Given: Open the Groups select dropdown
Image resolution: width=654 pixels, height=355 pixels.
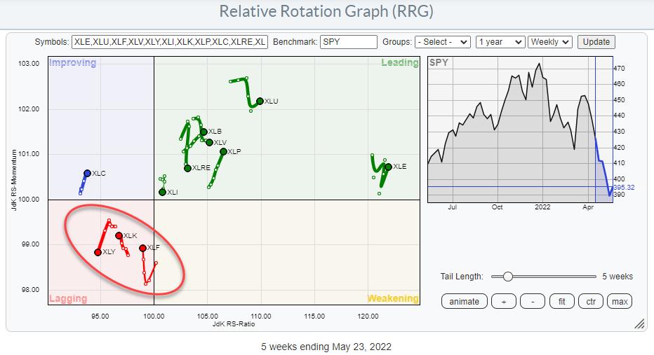Looking at the screenshot, I should [442, 42].
